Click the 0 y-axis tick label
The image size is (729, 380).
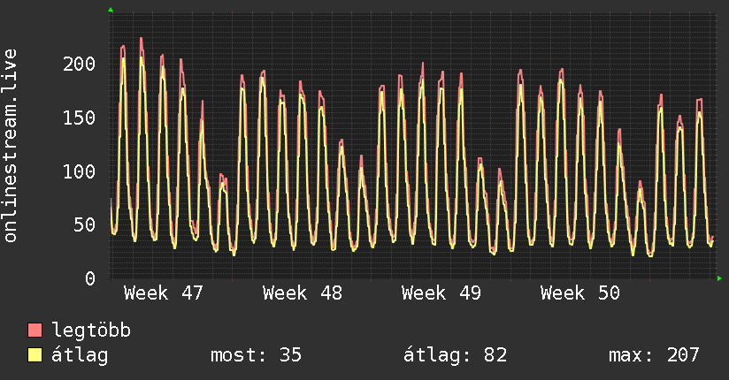pos(90,278)
